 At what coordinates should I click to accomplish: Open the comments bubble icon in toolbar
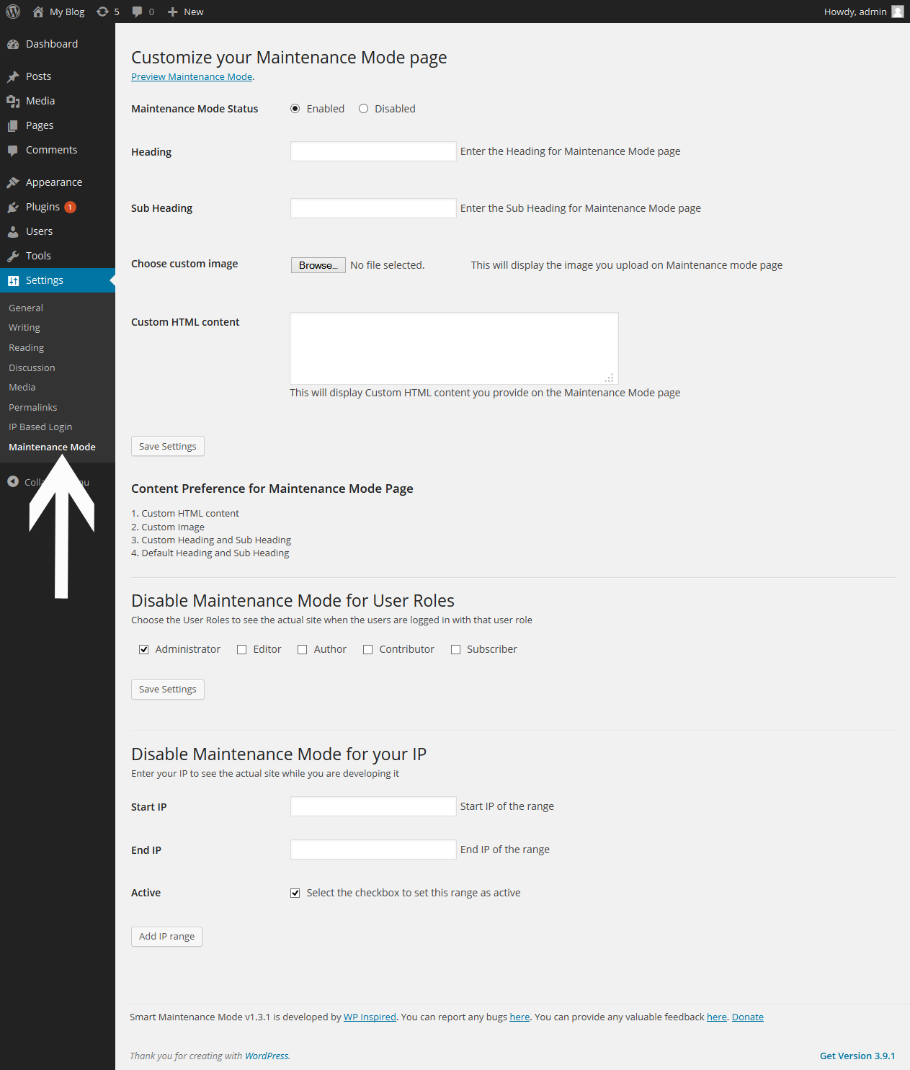click(x=137, y=12)
